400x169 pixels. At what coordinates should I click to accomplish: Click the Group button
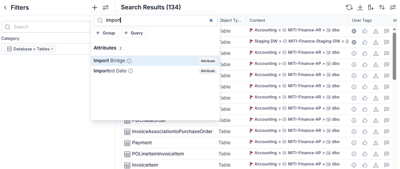click(x=106, y=33)
